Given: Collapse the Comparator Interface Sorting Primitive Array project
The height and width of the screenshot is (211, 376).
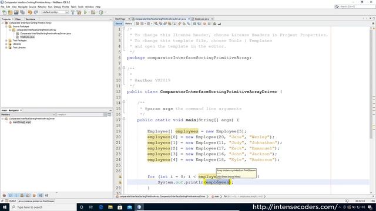Looking at the screenshot, I should 2,23.
